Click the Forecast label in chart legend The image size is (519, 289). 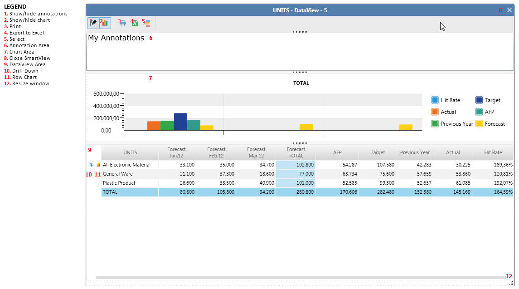[495, 123]
